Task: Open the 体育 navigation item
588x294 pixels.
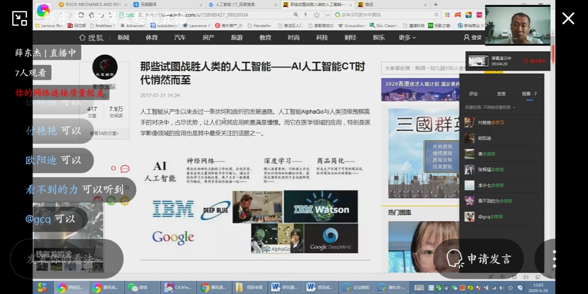Action: point(152,38)
